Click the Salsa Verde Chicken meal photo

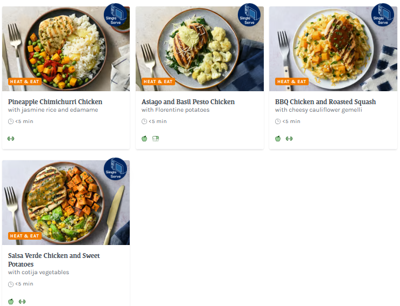tap(66, 202)
